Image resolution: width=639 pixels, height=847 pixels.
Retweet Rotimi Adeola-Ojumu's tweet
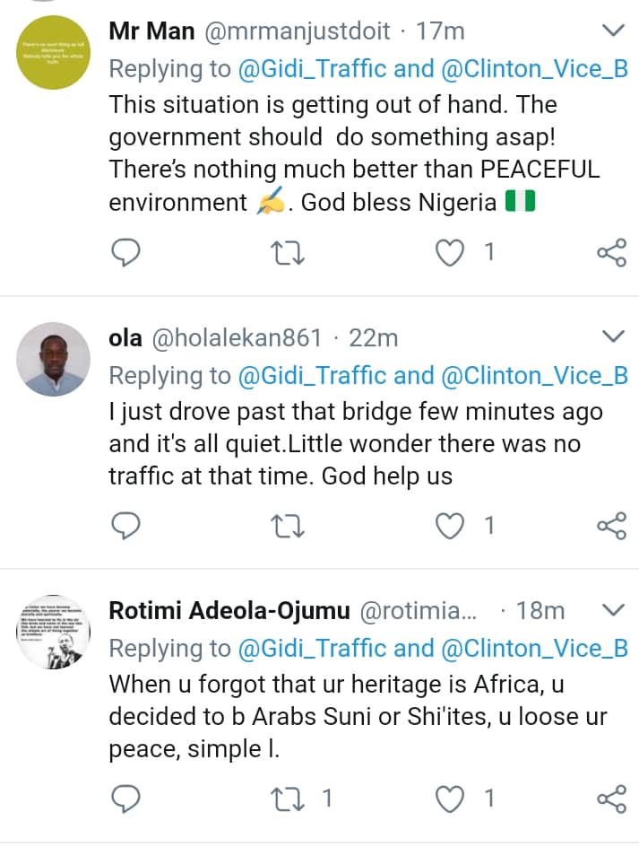(x=288, y=798)
